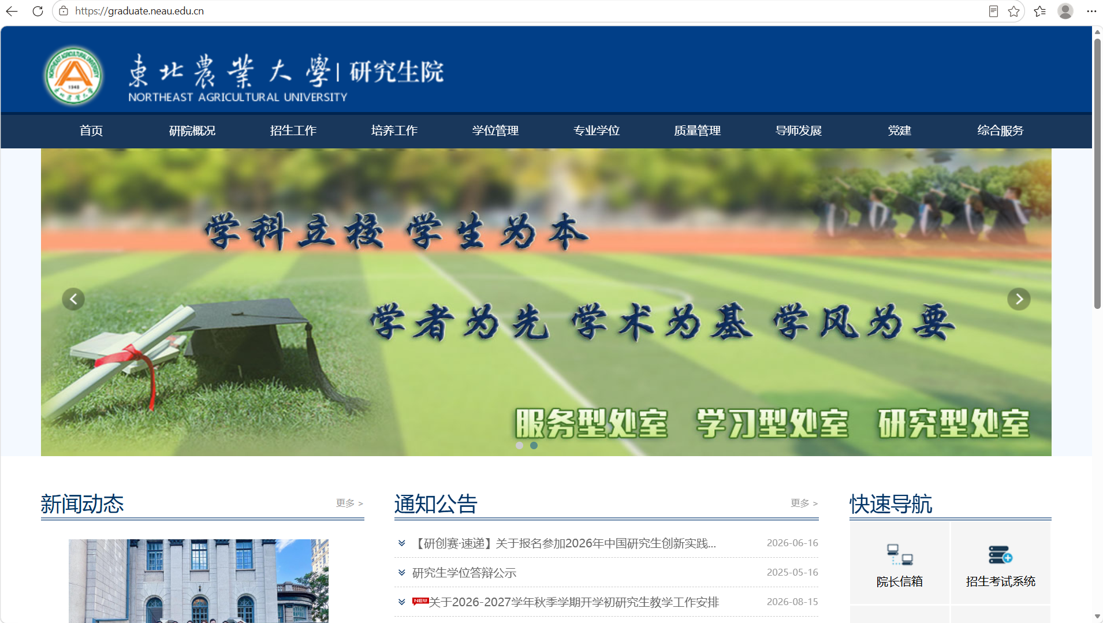Click the scrollbar up arrow

[x=1097, y=32]
